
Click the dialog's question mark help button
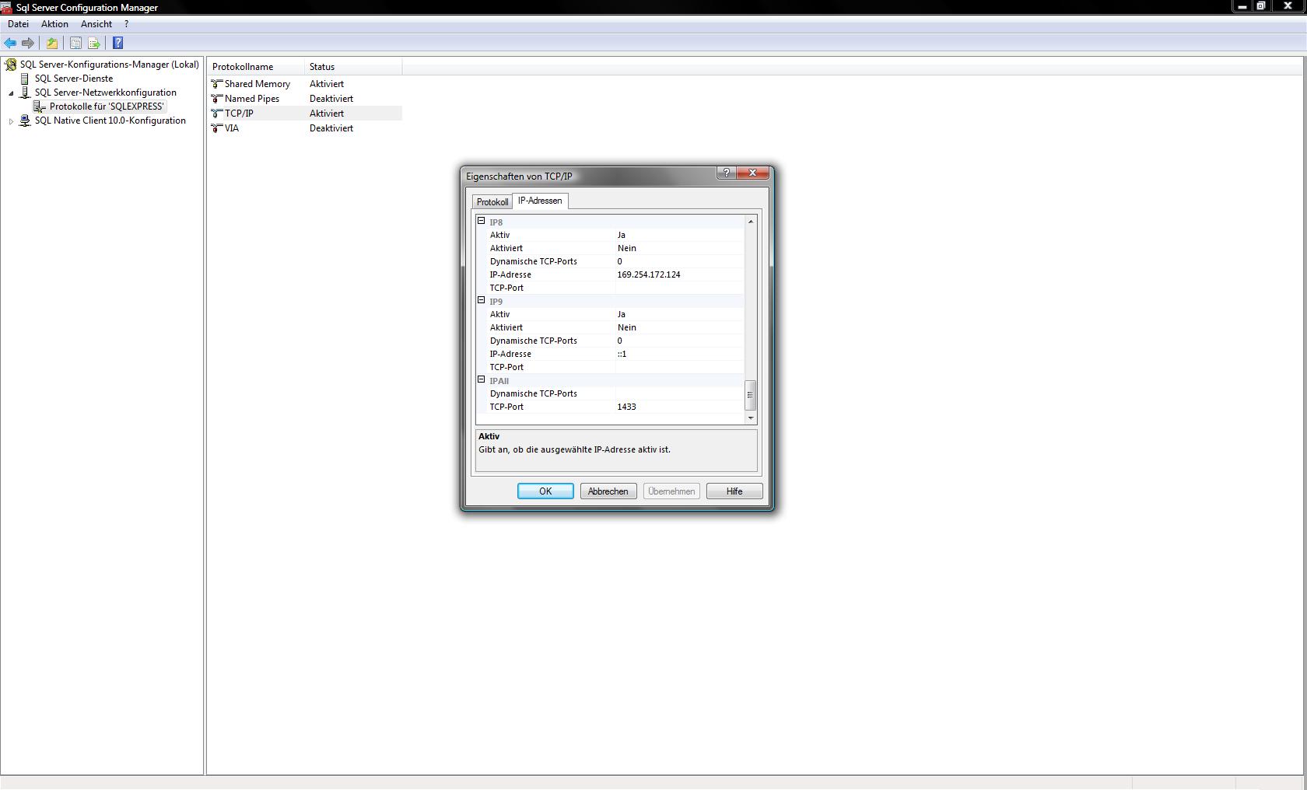(x=726, y=173)
